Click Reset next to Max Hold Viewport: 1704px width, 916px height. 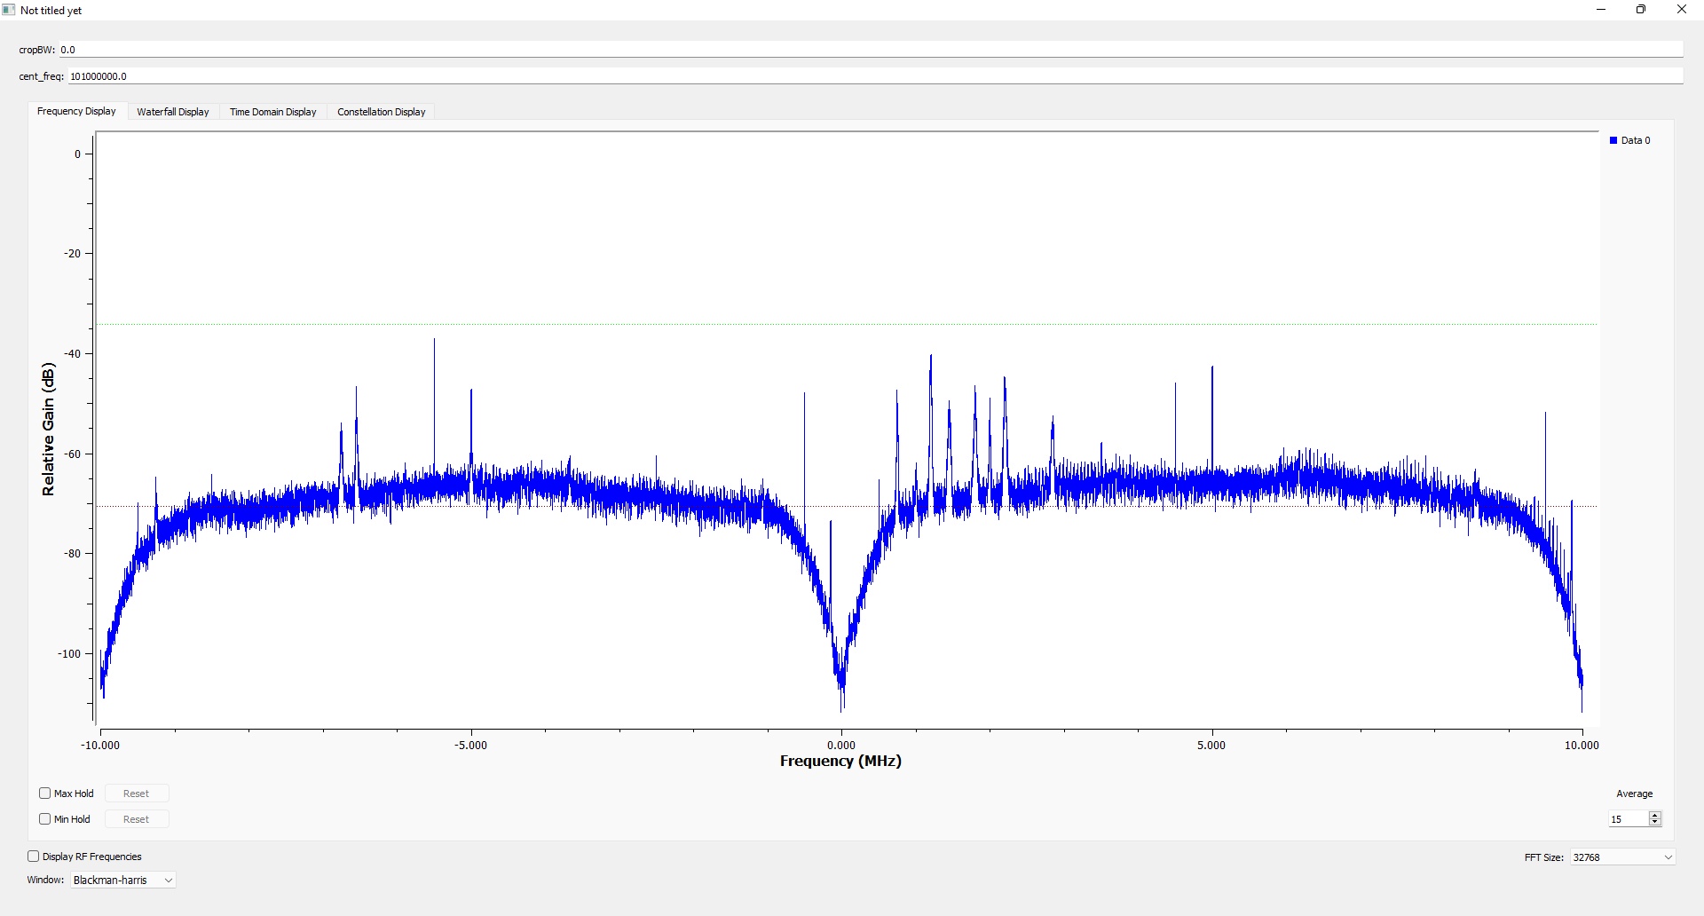pos(137,794)
